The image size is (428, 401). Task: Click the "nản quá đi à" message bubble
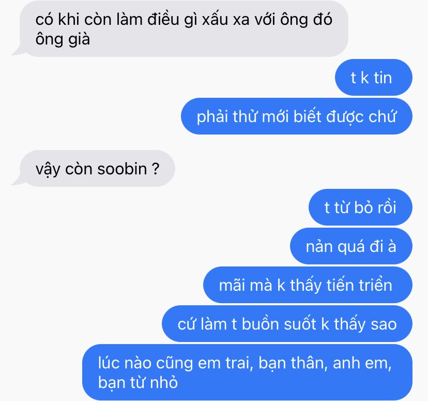tap(351, 246)
